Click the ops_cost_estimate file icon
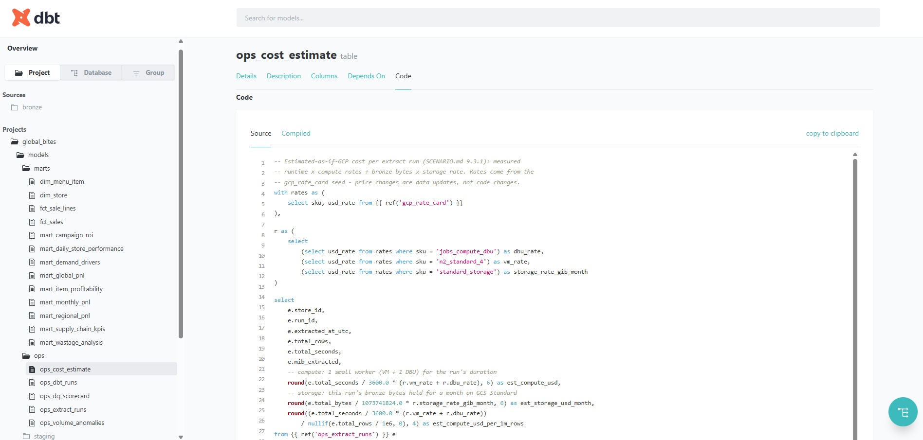The height and width of the screenshot is (440, 923). point(32,370)
